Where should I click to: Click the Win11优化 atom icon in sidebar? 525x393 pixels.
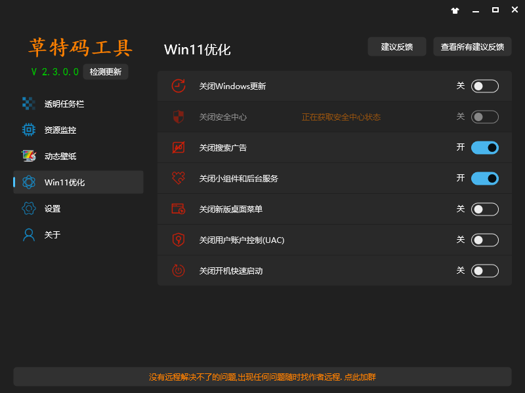click(x=29, y=182)
